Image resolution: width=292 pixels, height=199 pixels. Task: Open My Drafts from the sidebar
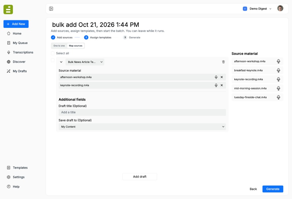pos(20,71)
